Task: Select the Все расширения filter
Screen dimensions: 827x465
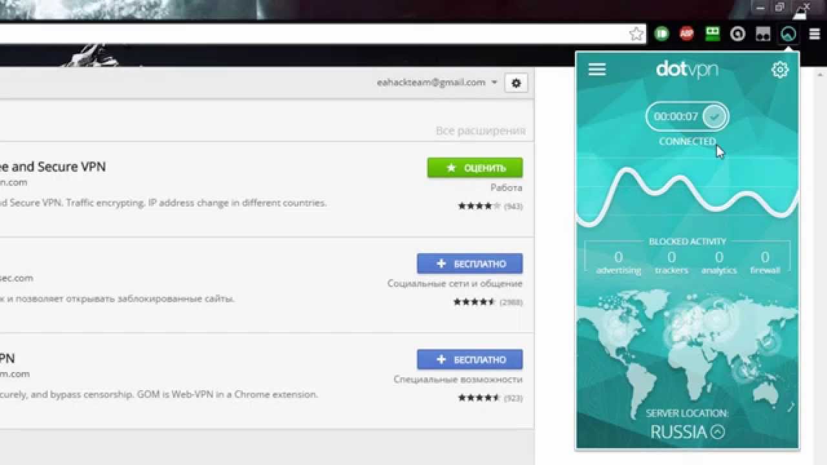Action: point(481,131)
